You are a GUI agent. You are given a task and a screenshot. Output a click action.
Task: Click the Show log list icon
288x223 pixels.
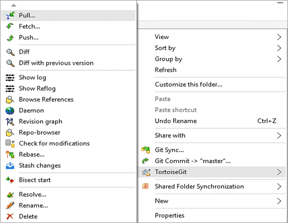tap(10, 77)
